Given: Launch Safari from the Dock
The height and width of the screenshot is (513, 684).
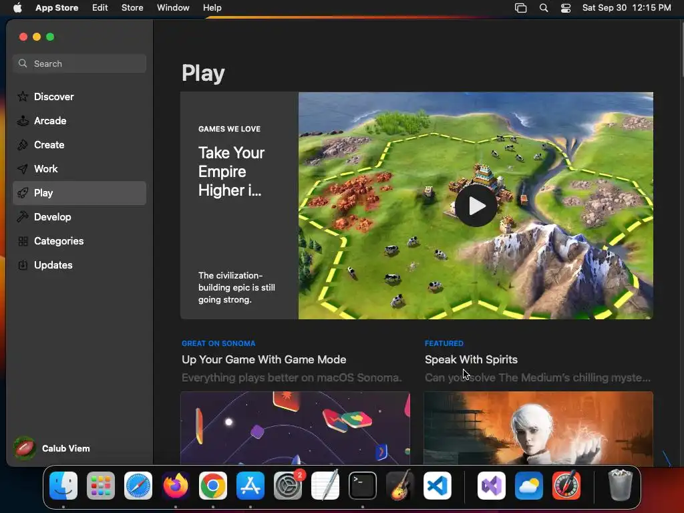Looking at the screenshot, I should [x=138, y=486].
